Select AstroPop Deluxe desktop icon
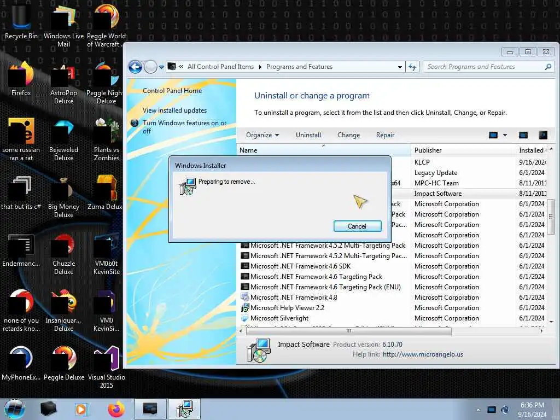 [63, 83]
